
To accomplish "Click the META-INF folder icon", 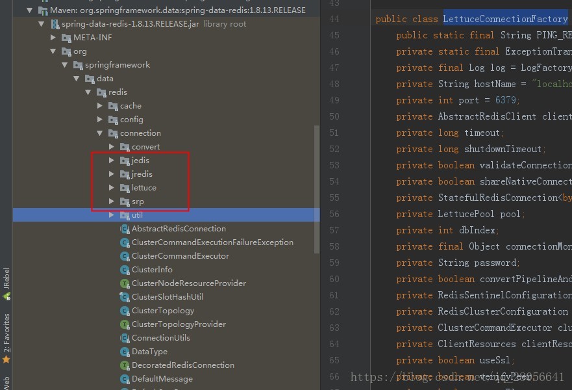I will tap(66, 38).
